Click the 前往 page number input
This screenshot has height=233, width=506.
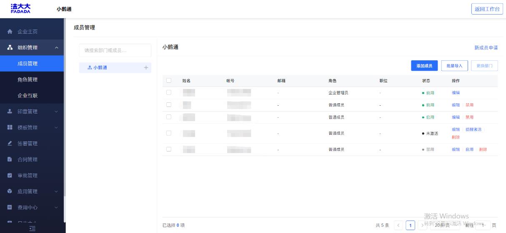[x=483, y=225]
